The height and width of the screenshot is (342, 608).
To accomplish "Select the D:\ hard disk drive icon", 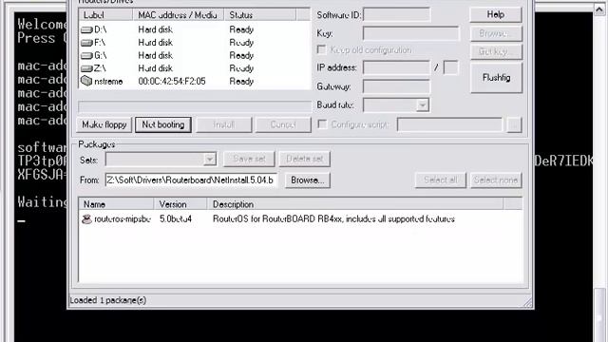I will pyautogui.click(x=86, y=29).
